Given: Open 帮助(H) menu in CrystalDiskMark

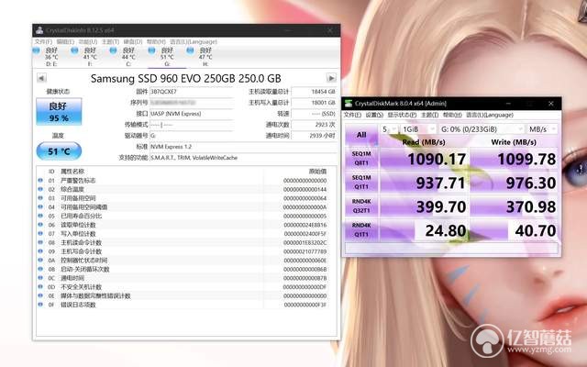Looking at the screenshot, I should (x=452, y=115).
